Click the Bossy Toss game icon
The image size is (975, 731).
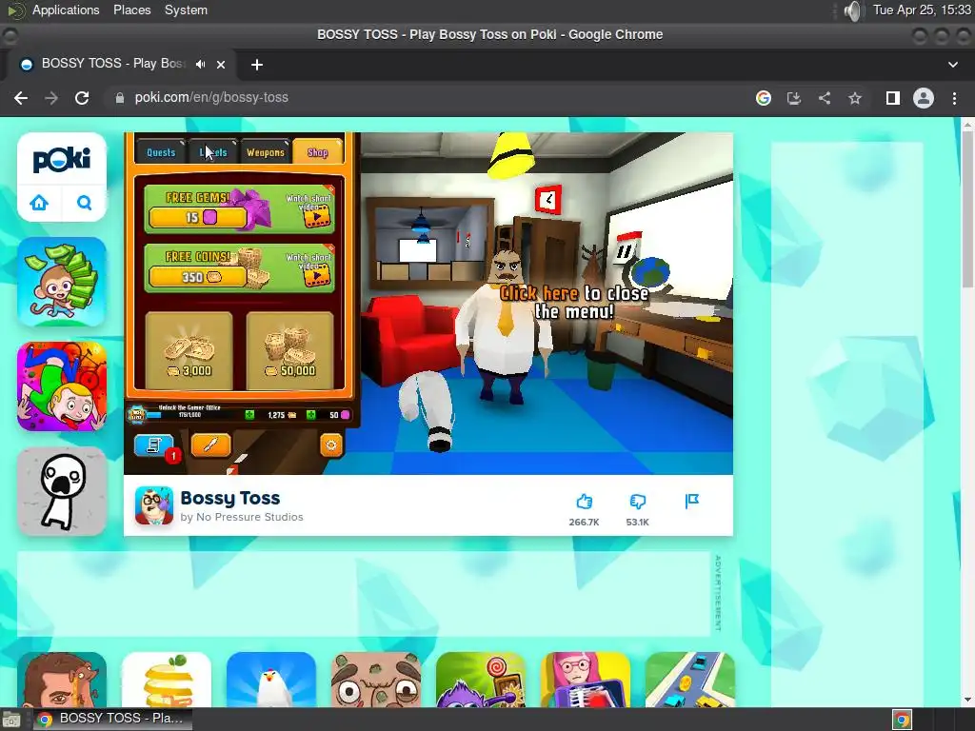[154, 506]
